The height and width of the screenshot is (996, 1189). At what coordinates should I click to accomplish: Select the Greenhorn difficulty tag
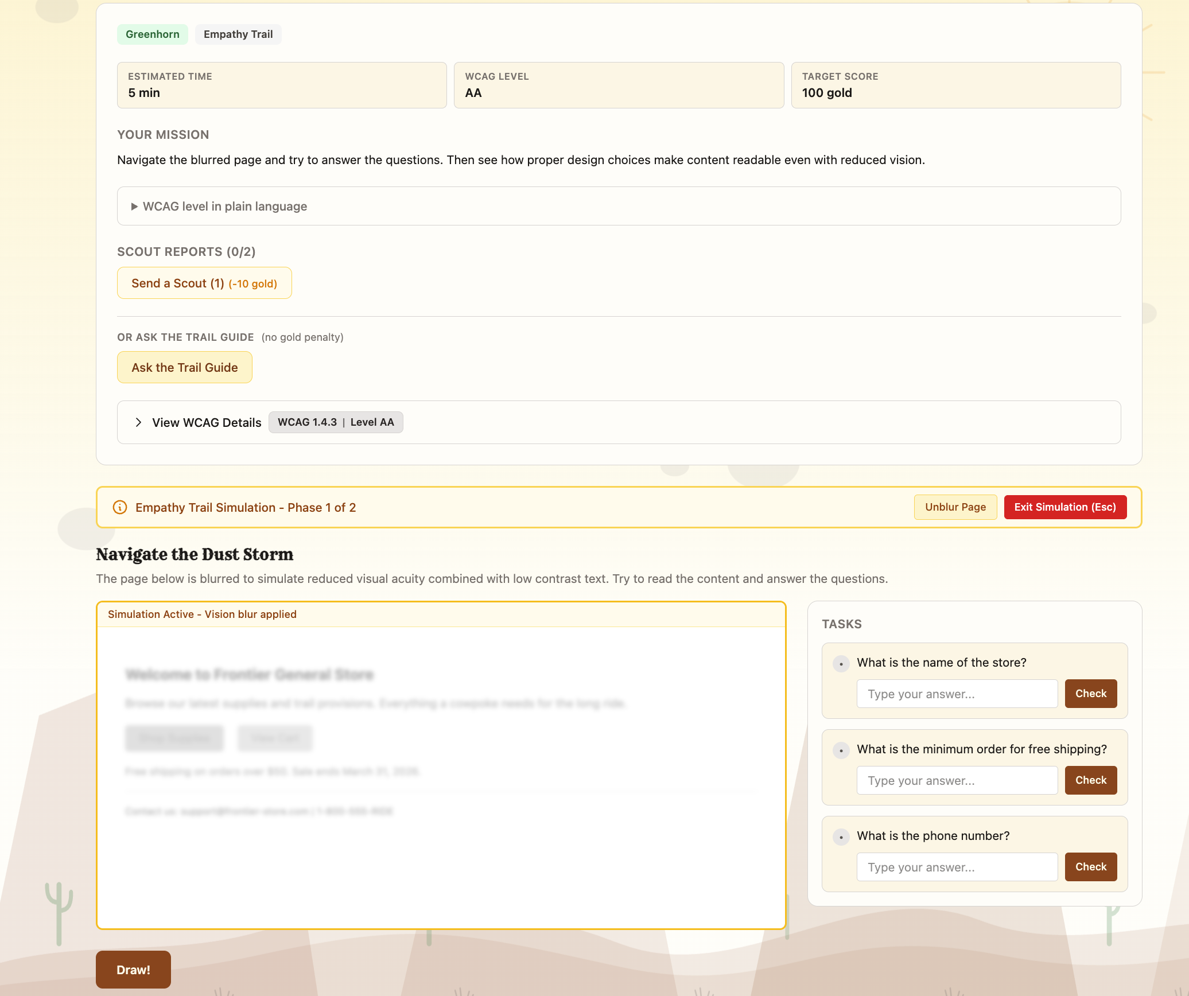(x=153, y=34)
